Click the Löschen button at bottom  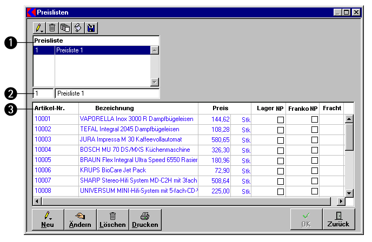[x=112, y=219]
